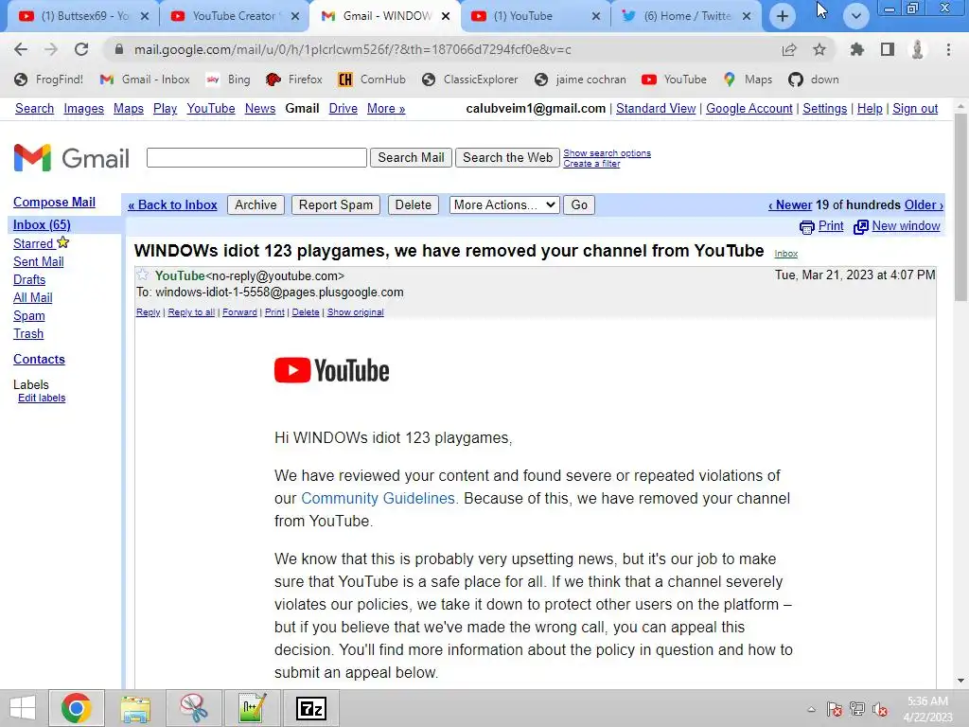Click the browser forward arrow
The height and width of the screenshot is (727, 969).
pyautogui.click(x=51, y=49)
